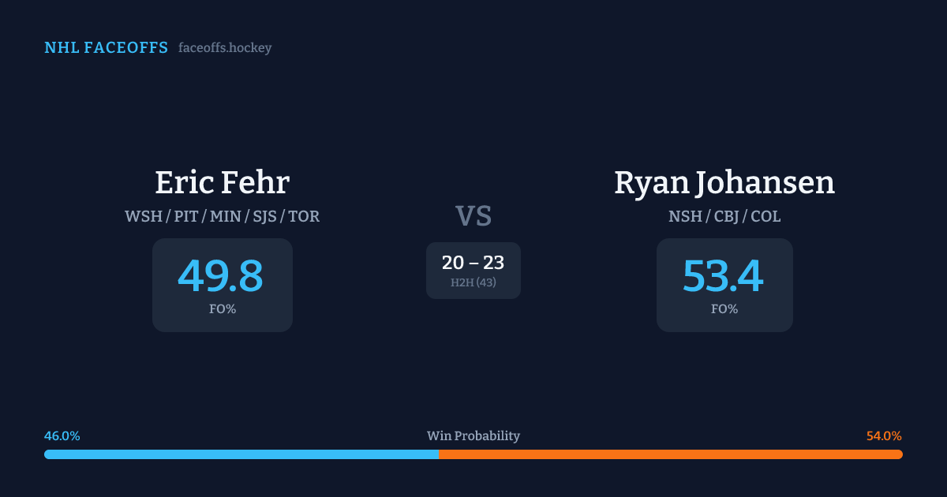The width and height of the screenshot is (947, 497).
Task: Select the Eric Fehr player name
Action: tap(222, 182)
